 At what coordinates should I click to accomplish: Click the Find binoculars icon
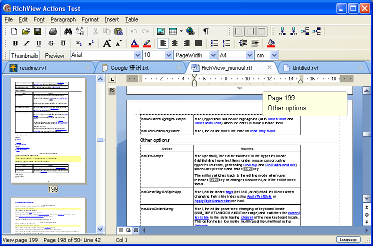[68, 31]
